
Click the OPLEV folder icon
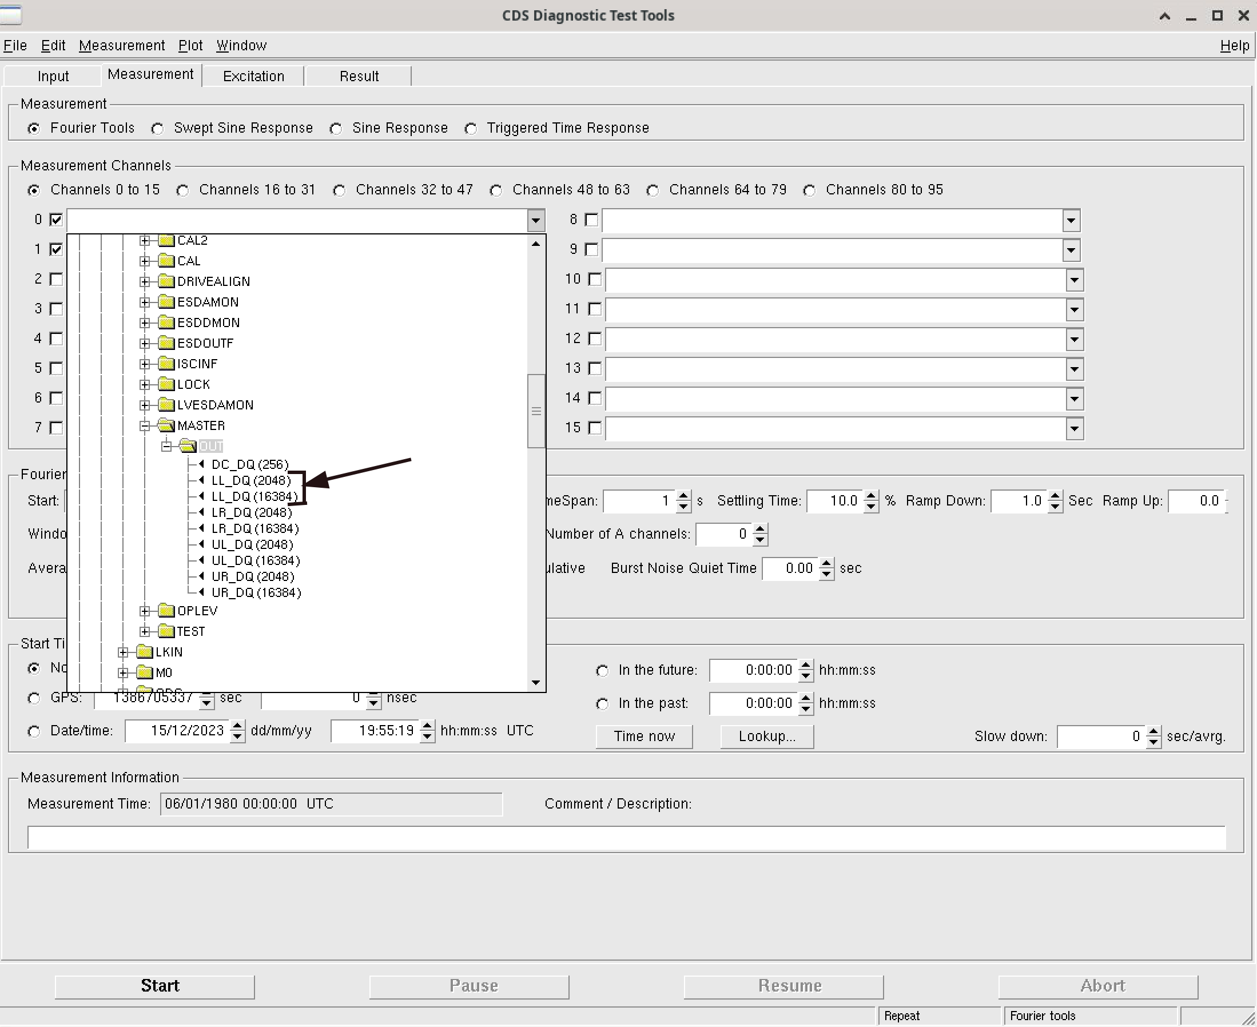coord(166,611)
